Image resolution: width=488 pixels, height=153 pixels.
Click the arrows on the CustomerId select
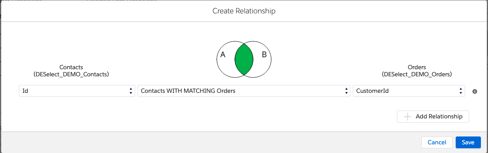click(x=461, y=91)
